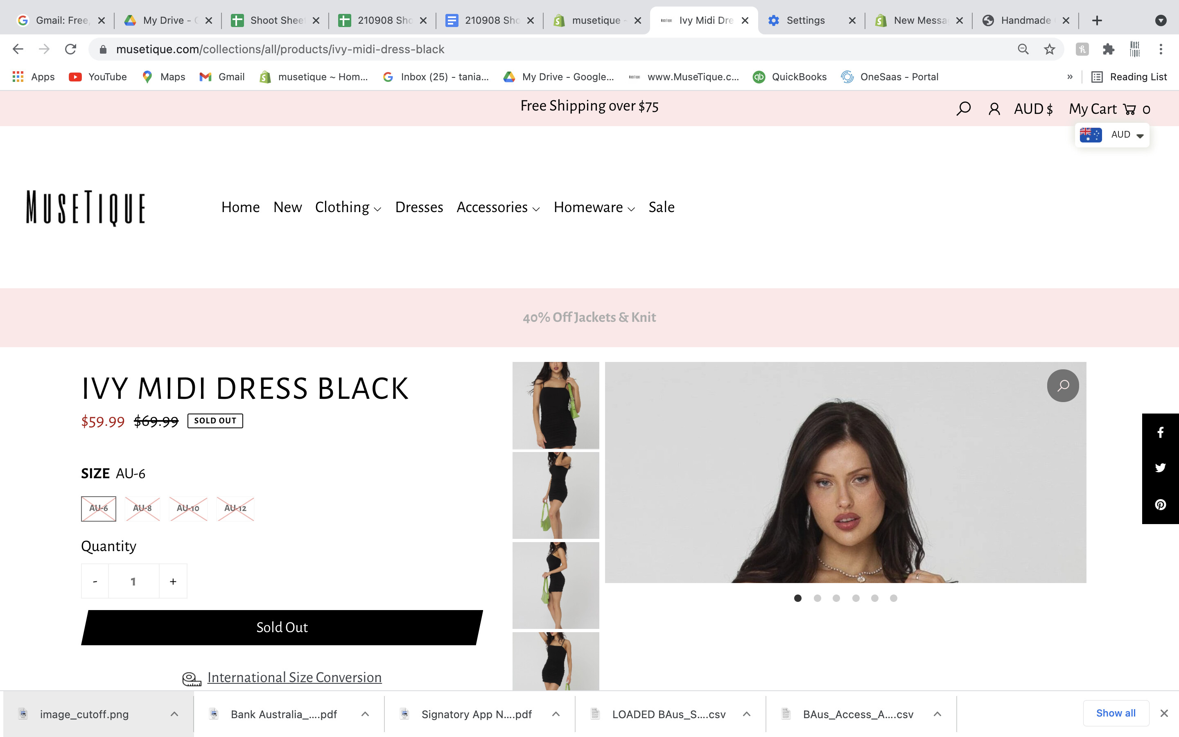Screen dimensions: 1179x737
Task: Expand the Clothing menu
Action: coord(348,207)
